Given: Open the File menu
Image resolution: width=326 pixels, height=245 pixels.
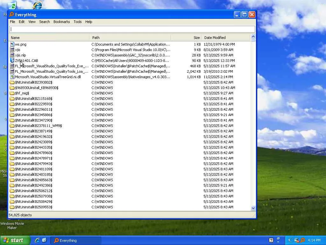Looking at the screenshot, I should click(12, 22).
